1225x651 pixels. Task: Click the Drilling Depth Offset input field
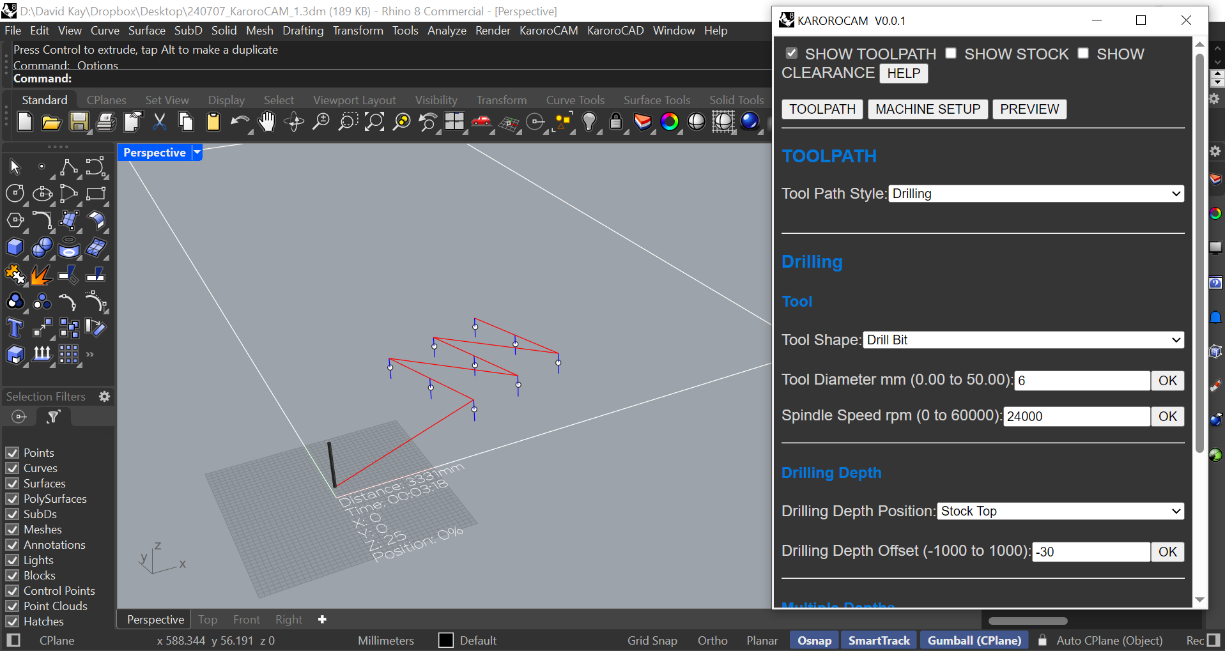tap(1091, 552)
